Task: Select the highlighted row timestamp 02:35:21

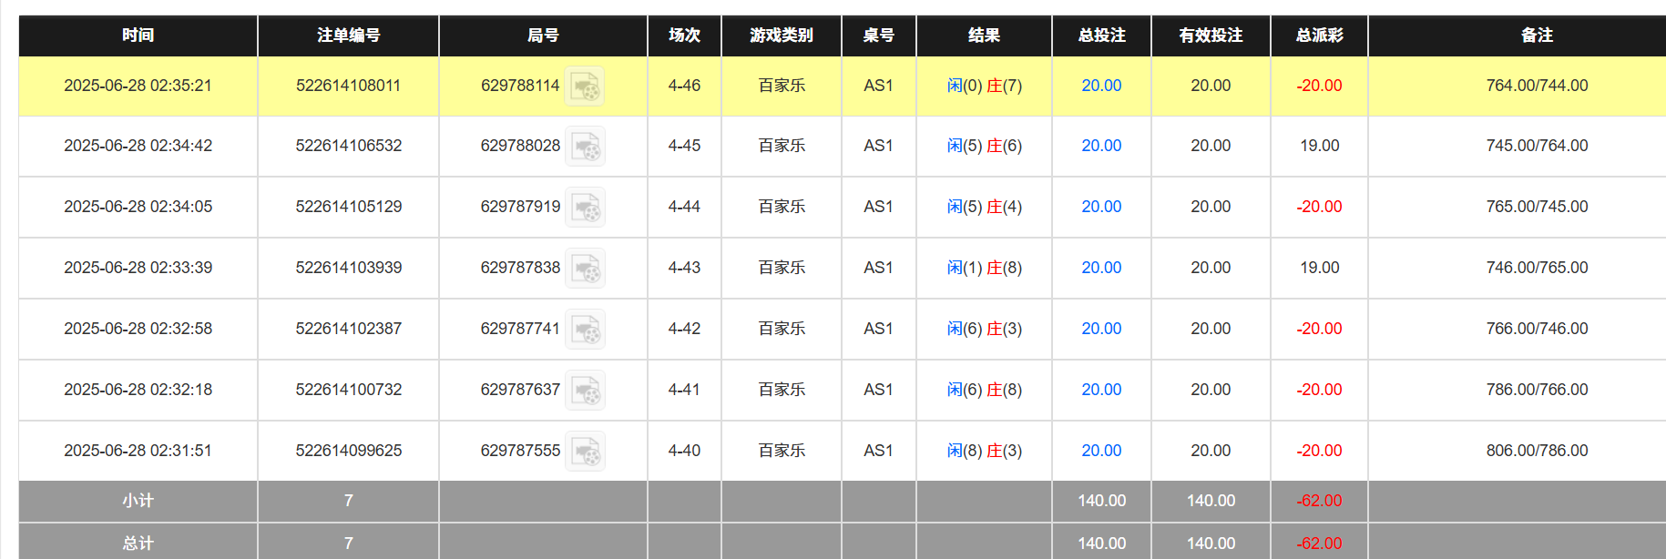Action: click(138, 86)
